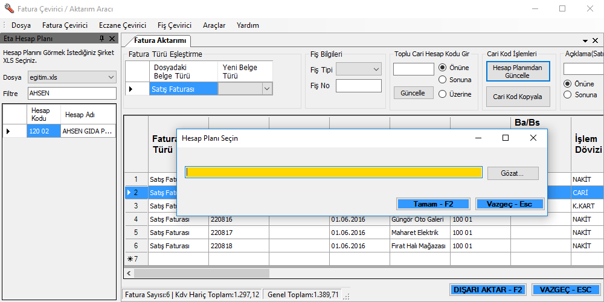Select row header number 1

[x=136, y=179]
